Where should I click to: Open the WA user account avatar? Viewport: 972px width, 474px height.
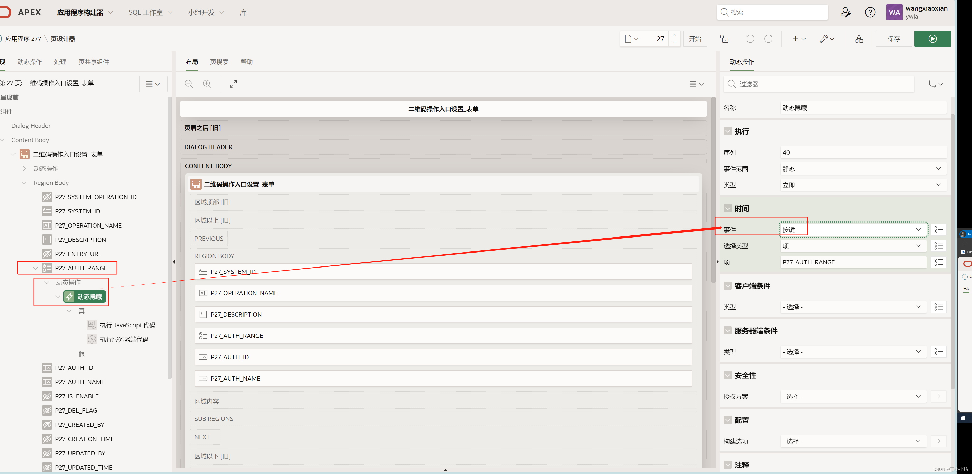click(894, 12)
